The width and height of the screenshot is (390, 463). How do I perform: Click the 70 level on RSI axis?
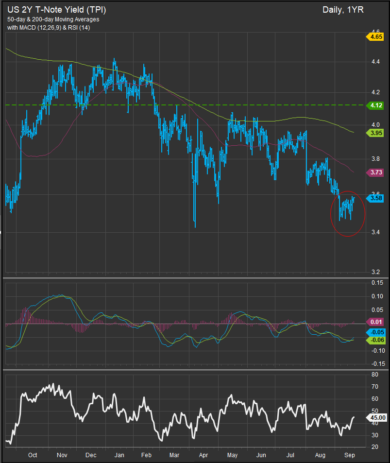click(374, 387)
